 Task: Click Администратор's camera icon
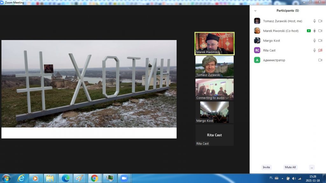[x=320, y=60]
